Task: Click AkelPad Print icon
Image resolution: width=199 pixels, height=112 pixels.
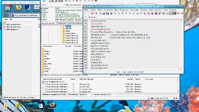Action: pyautogui.click(x=111, y=13)
